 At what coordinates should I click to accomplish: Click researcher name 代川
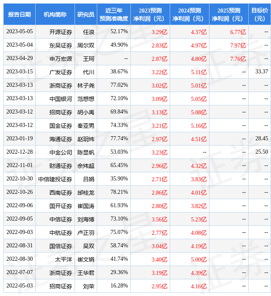pos(89,72)
